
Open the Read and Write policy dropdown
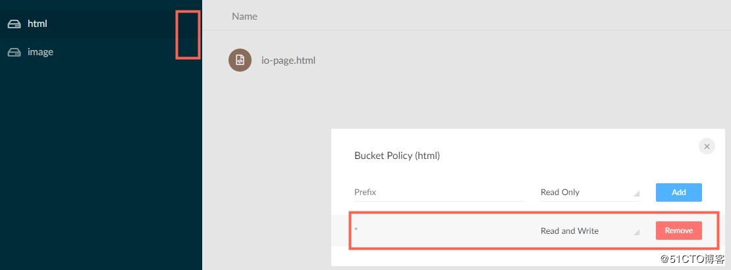point(589,231)
